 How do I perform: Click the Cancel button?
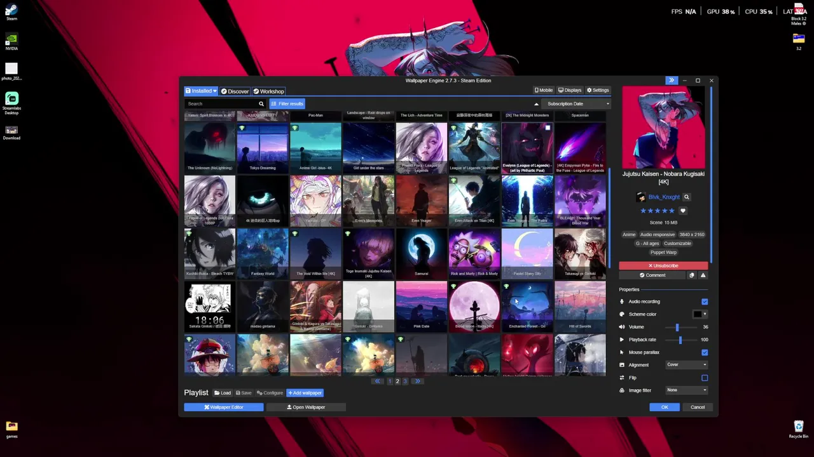pyautogui.click(x=698, y=407)
